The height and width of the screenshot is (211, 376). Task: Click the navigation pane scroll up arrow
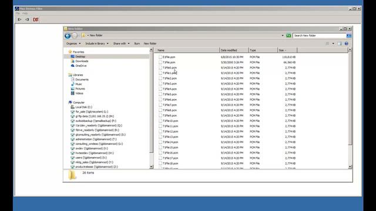pos(152,50)
